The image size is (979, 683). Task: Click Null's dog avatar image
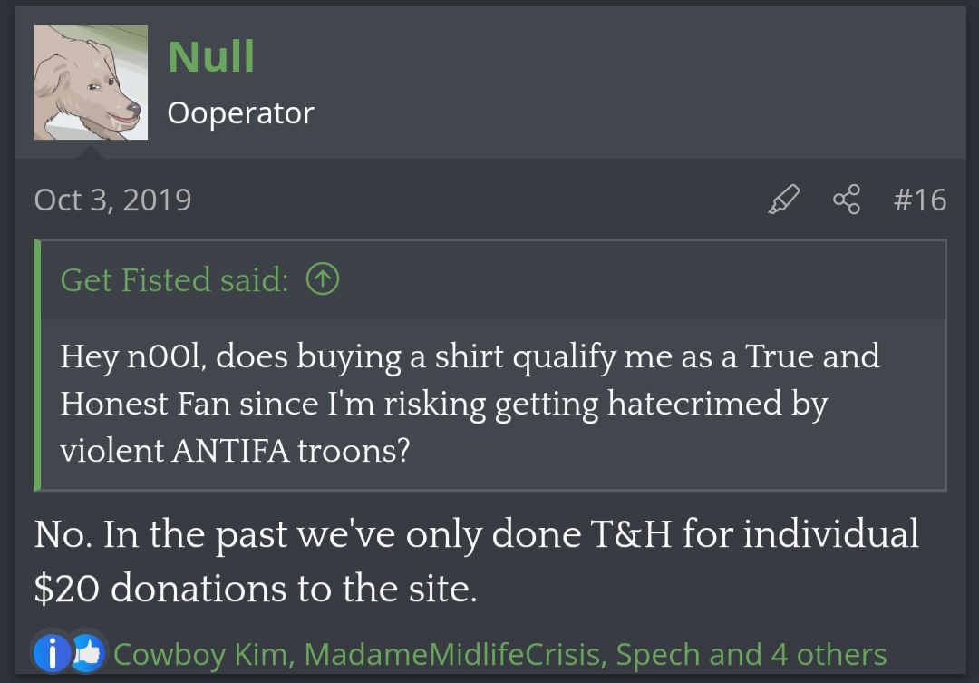click(x=91, y=83)
